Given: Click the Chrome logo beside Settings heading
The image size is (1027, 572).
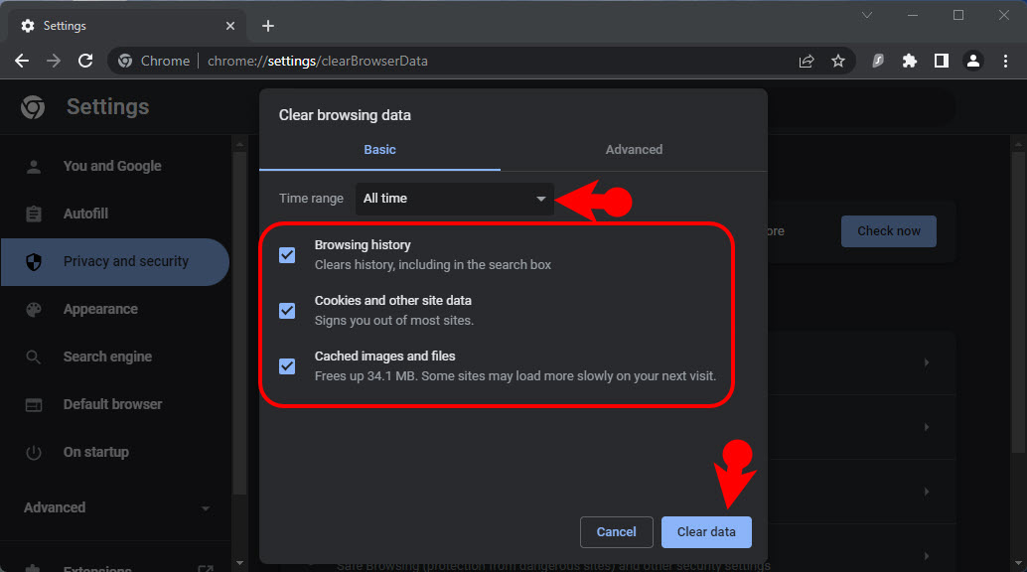Looking at the screenshot, I should coord(33,107).
